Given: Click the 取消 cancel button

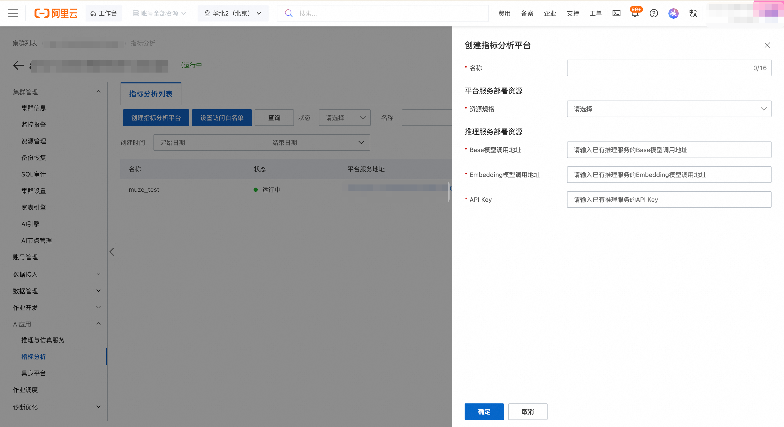Looking at the screenshot, I should click(x=527, y=411).
